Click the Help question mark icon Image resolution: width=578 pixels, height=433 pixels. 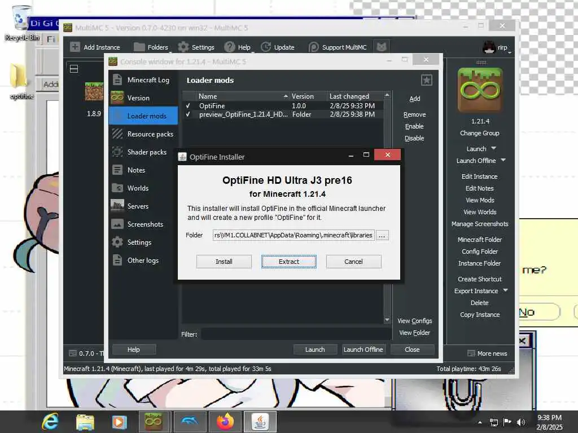[x=229, y=47]
